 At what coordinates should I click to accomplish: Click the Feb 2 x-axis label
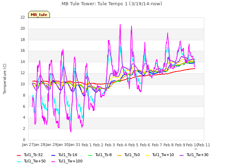click(98, 145)
